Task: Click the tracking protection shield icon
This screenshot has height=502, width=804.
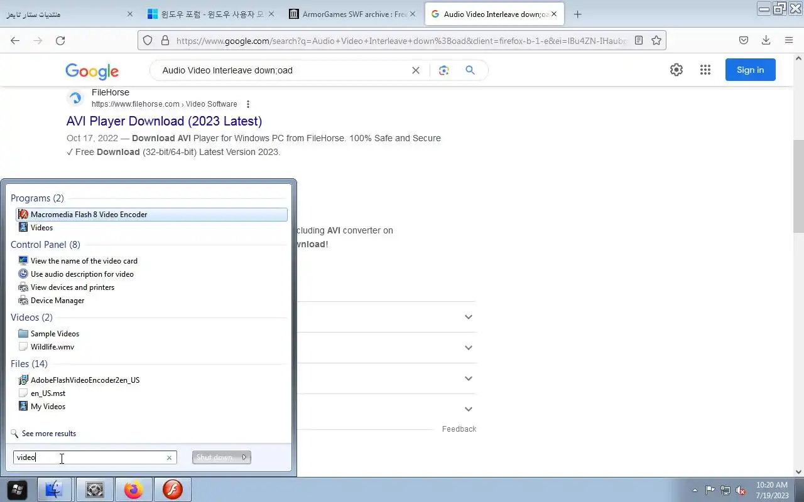Action: 148,40
